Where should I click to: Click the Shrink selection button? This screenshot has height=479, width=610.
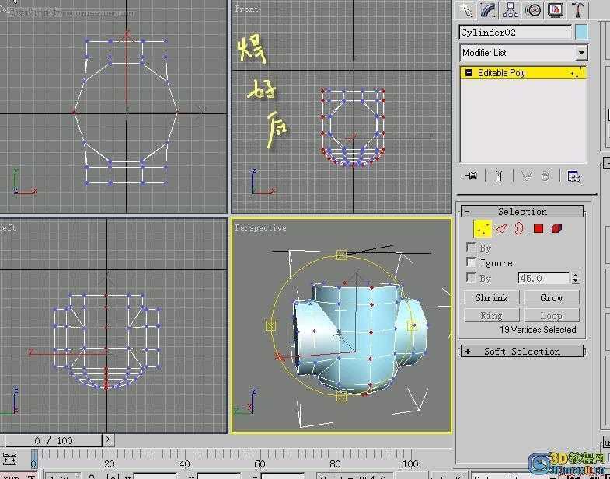[x=491, y=298]
